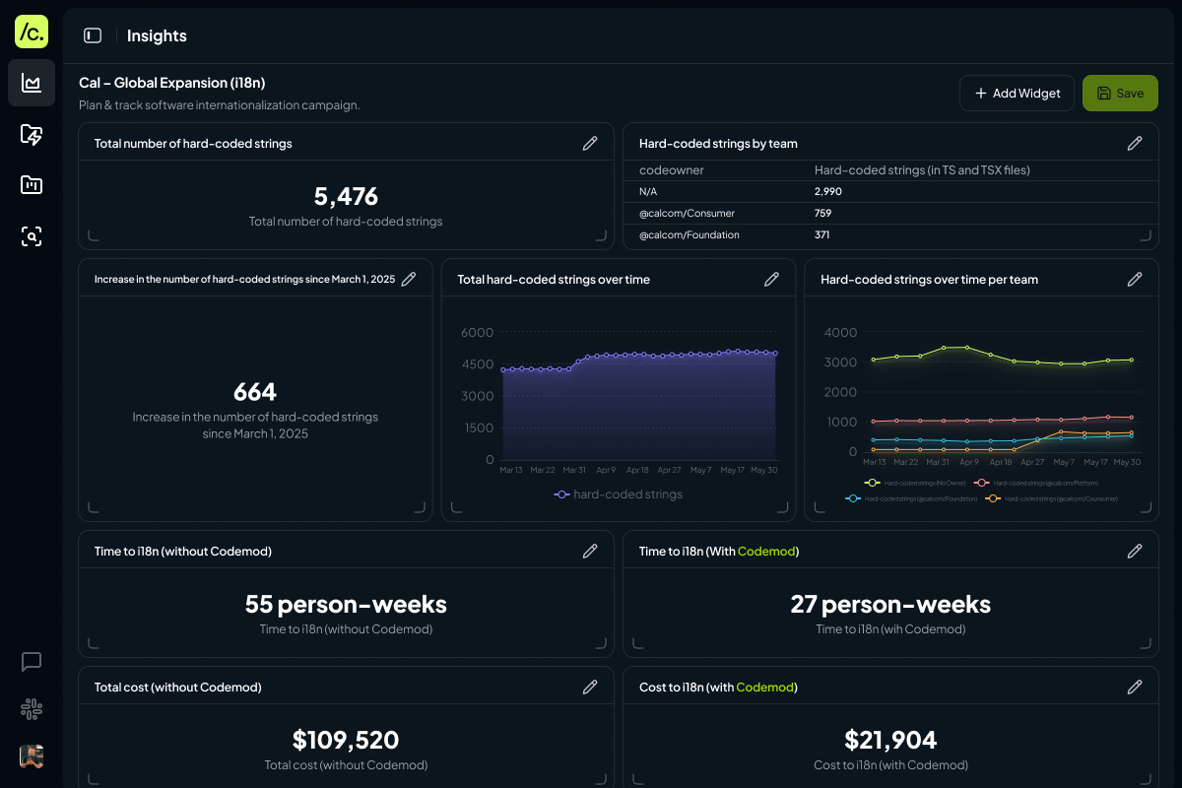Toggle the hard-coded strings series legend
Viewport: 1182px width, 788px height.
[619, 494]
